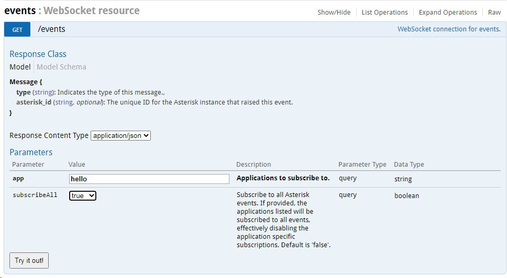Image resolution: width=507 pixels, height=278 pixels.
Task: Select Expand Operations
Action: point(447,13)
